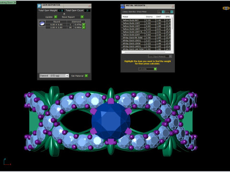The height and width of the screenshot is (172, 230).
Task: Click the round diamond gem thumbnail
Action: [x=42, y=23]
